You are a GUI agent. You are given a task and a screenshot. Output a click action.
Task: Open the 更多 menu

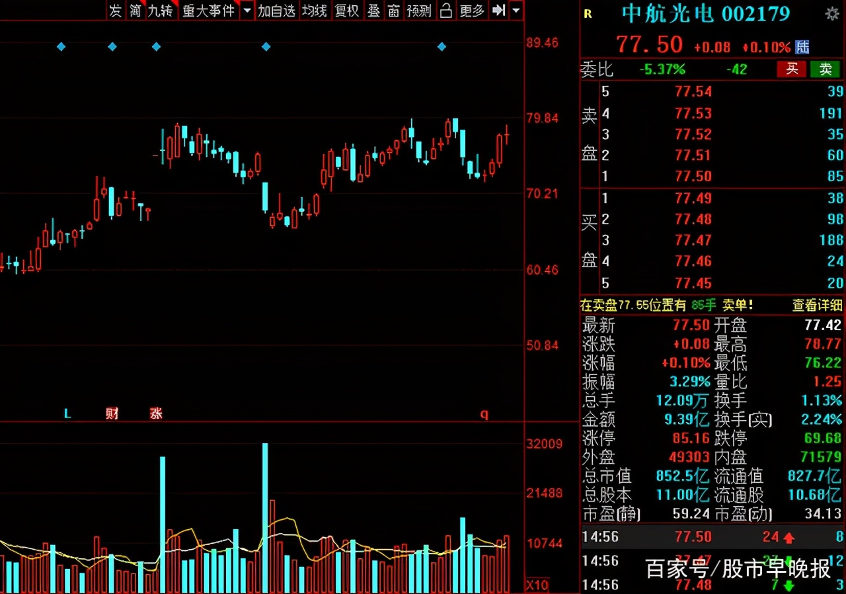pyautogui.click(x=472, y=11)
